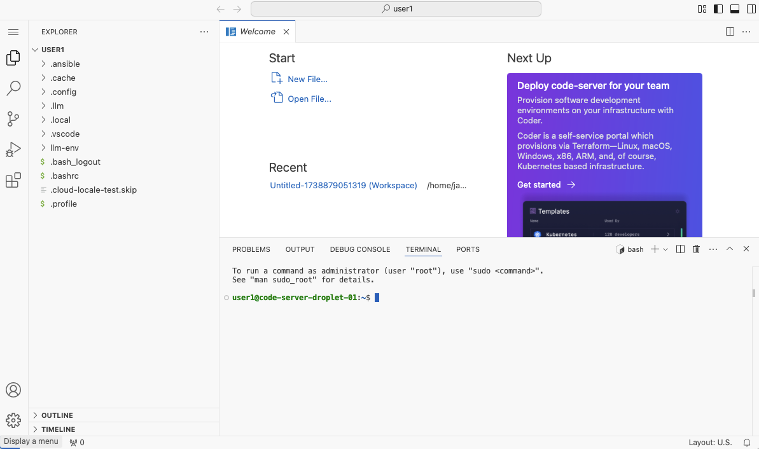Switch to the PROBLEMS tab
Screen dimensions: 759x449
pos(251,250)
